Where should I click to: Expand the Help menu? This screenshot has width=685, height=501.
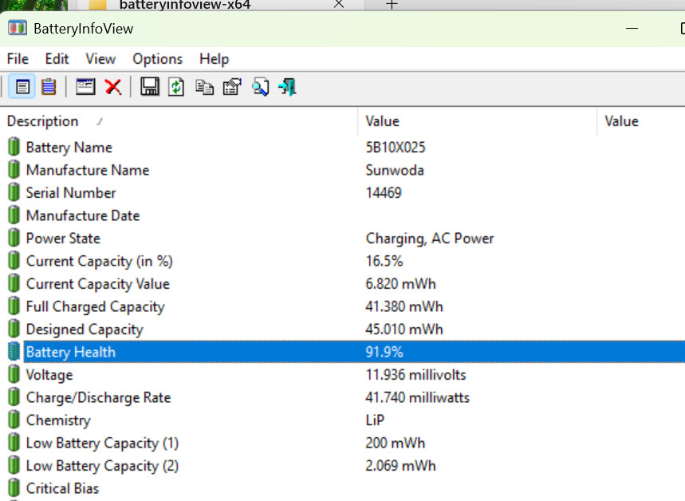pyautogui.click(x=214, y=59)
